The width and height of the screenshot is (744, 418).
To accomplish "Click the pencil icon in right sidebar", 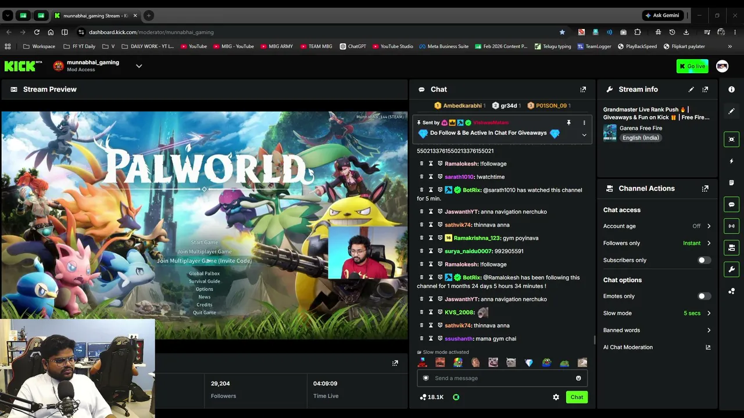I will [x=732, y=111].
